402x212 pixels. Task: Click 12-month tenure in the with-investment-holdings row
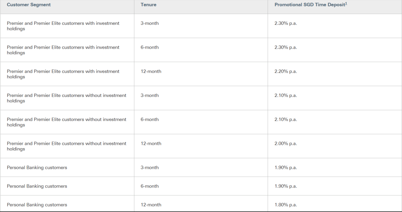point(151,71)
